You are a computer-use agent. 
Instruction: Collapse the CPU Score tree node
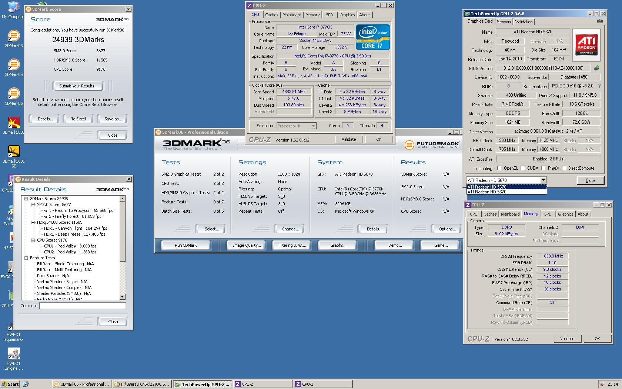pyautogui.click(x=33, y=240)
